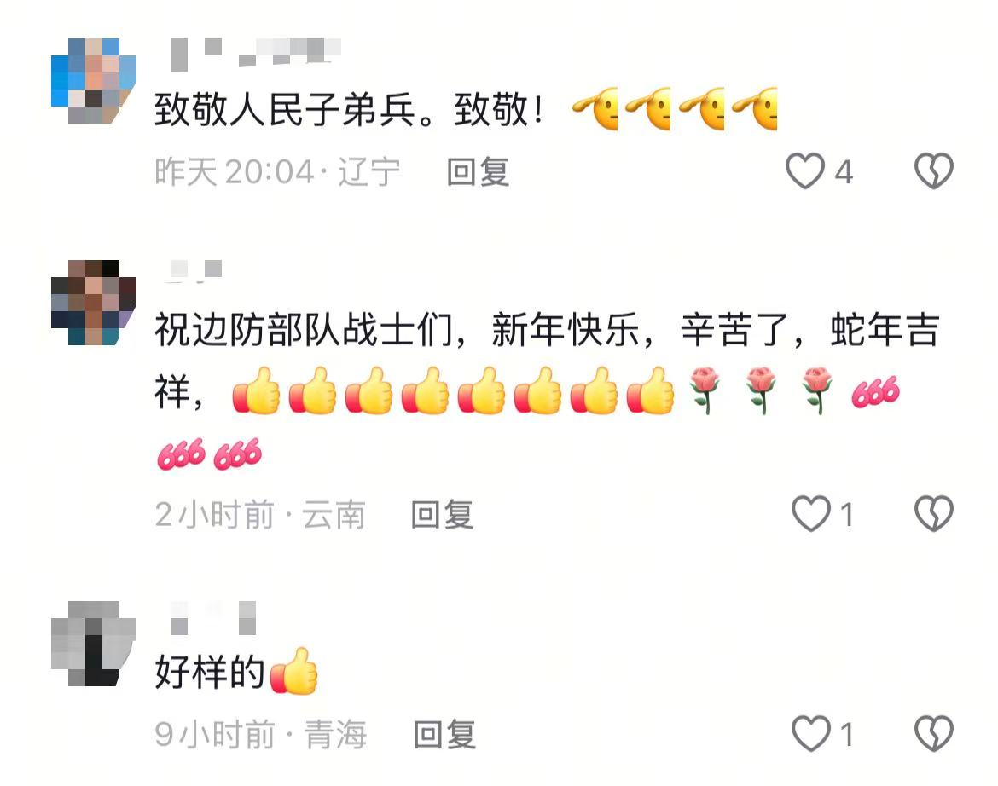Select the 致敬人民子弟兵 comment text
The width and height of the screenshot is (998, 786).
click(x=465, y=109)
